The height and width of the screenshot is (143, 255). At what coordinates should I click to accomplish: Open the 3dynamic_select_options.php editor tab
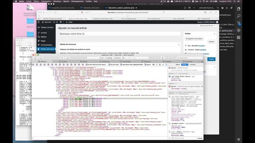pyautogui.click(x=121, y=8)
